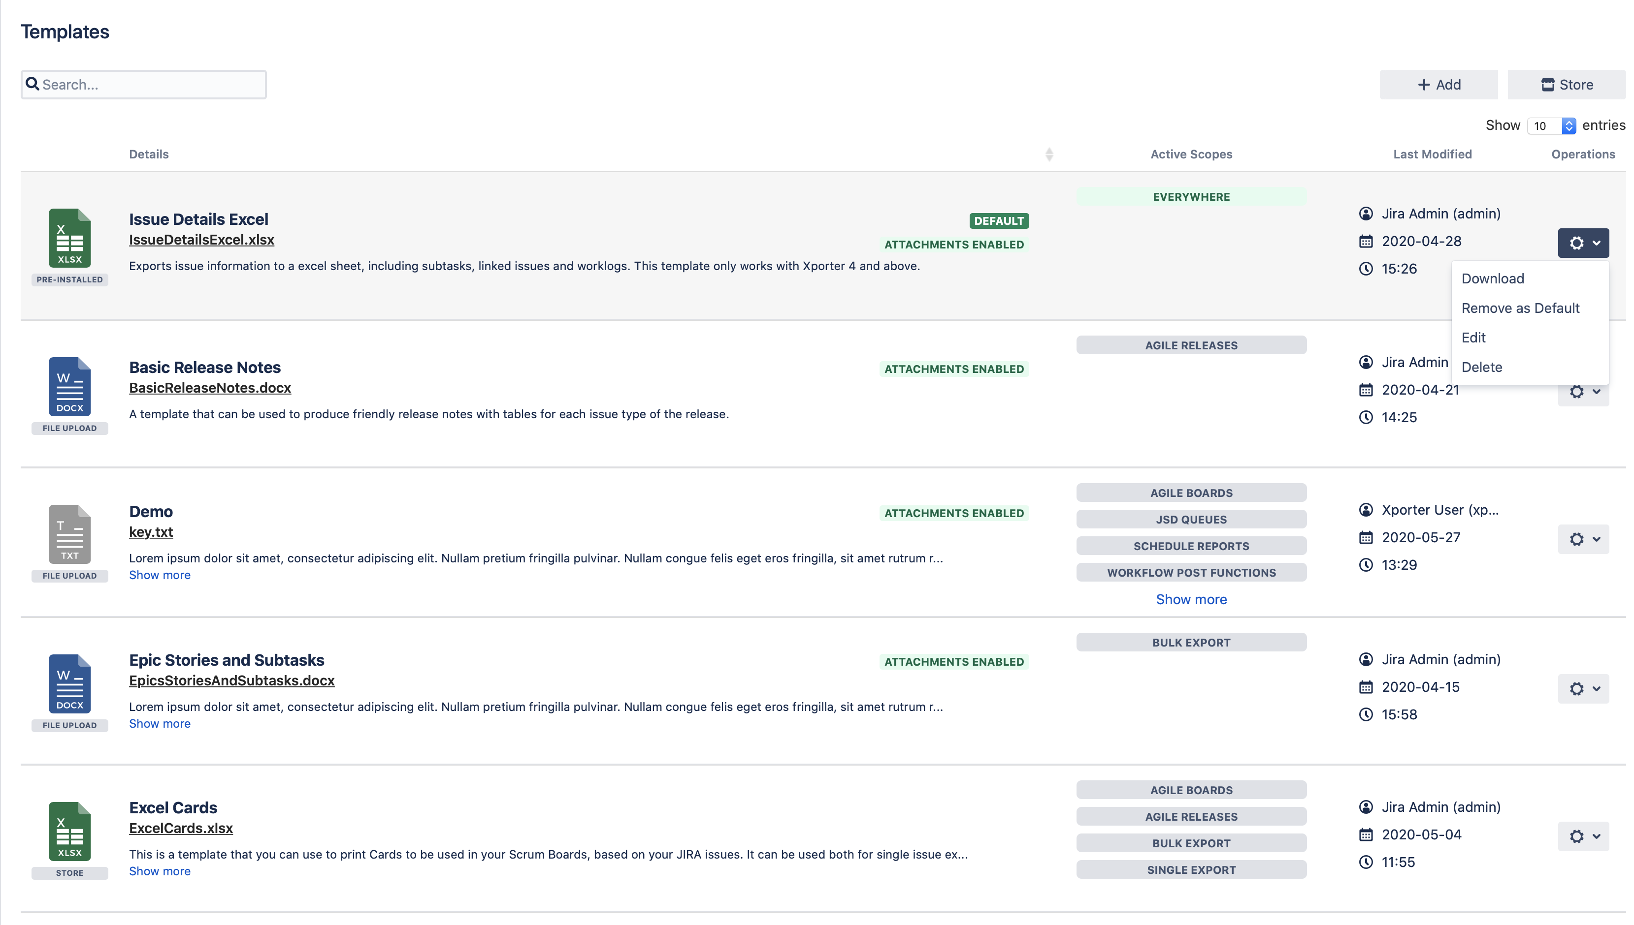Screen dimensions: 1634x925
Task: Sort by Details column arrows
Action: pos(1049,154)
